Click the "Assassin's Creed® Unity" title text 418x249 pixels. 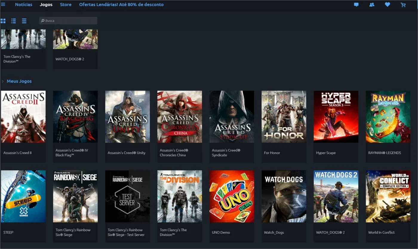(127, 153)
